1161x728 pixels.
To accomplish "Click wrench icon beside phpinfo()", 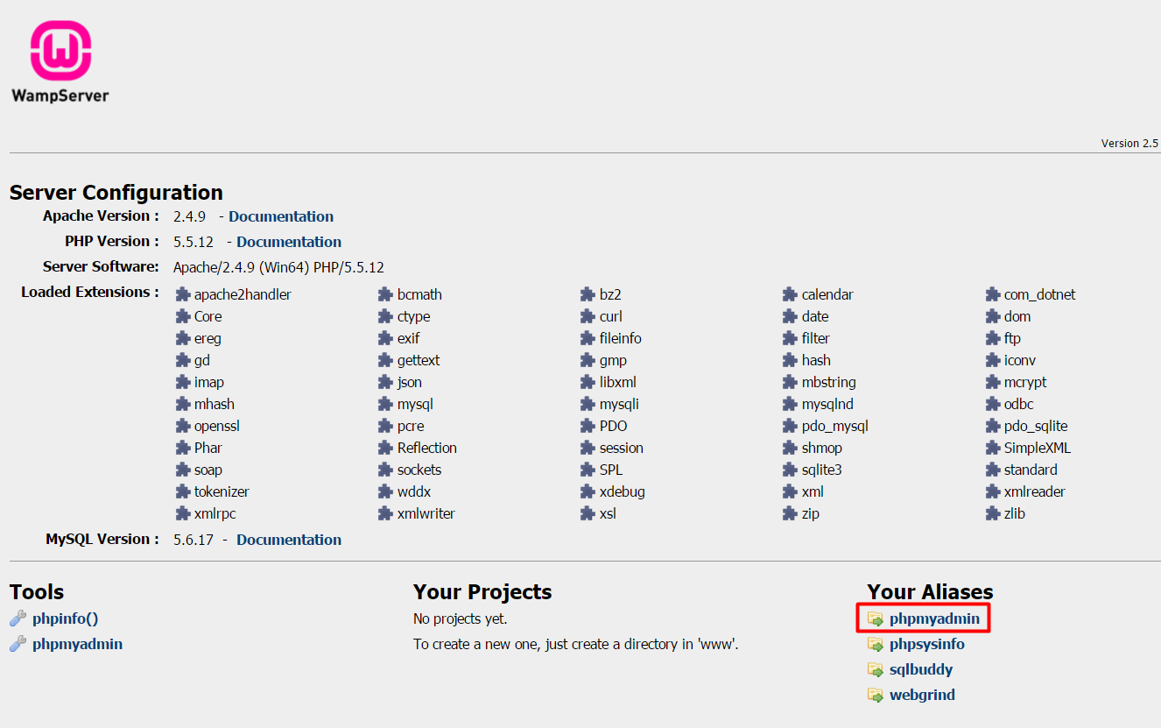I will tap(18, 618).
